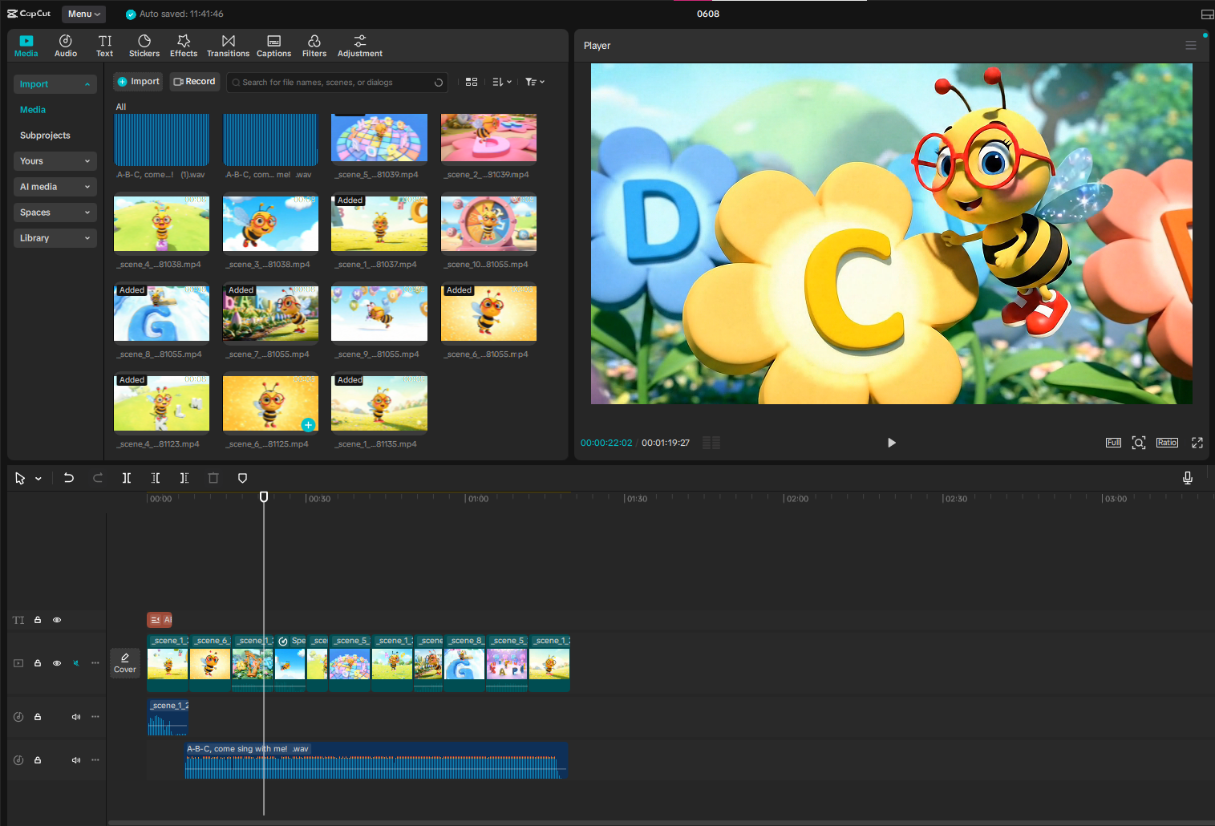Focus the file search field
The image size is (1215, 826).
coord(337,83)
